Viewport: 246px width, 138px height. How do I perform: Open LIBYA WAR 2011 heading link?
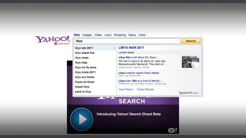coord(131,48)
